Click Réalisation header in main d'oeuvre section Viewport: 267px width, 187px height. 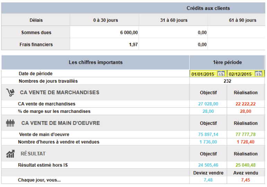(246, 123)
